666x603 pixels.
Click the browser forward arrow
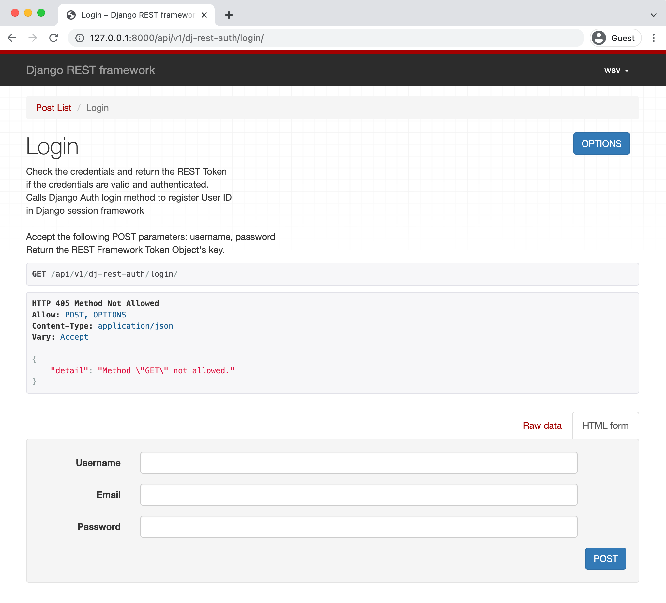click(x=32, y=38)
